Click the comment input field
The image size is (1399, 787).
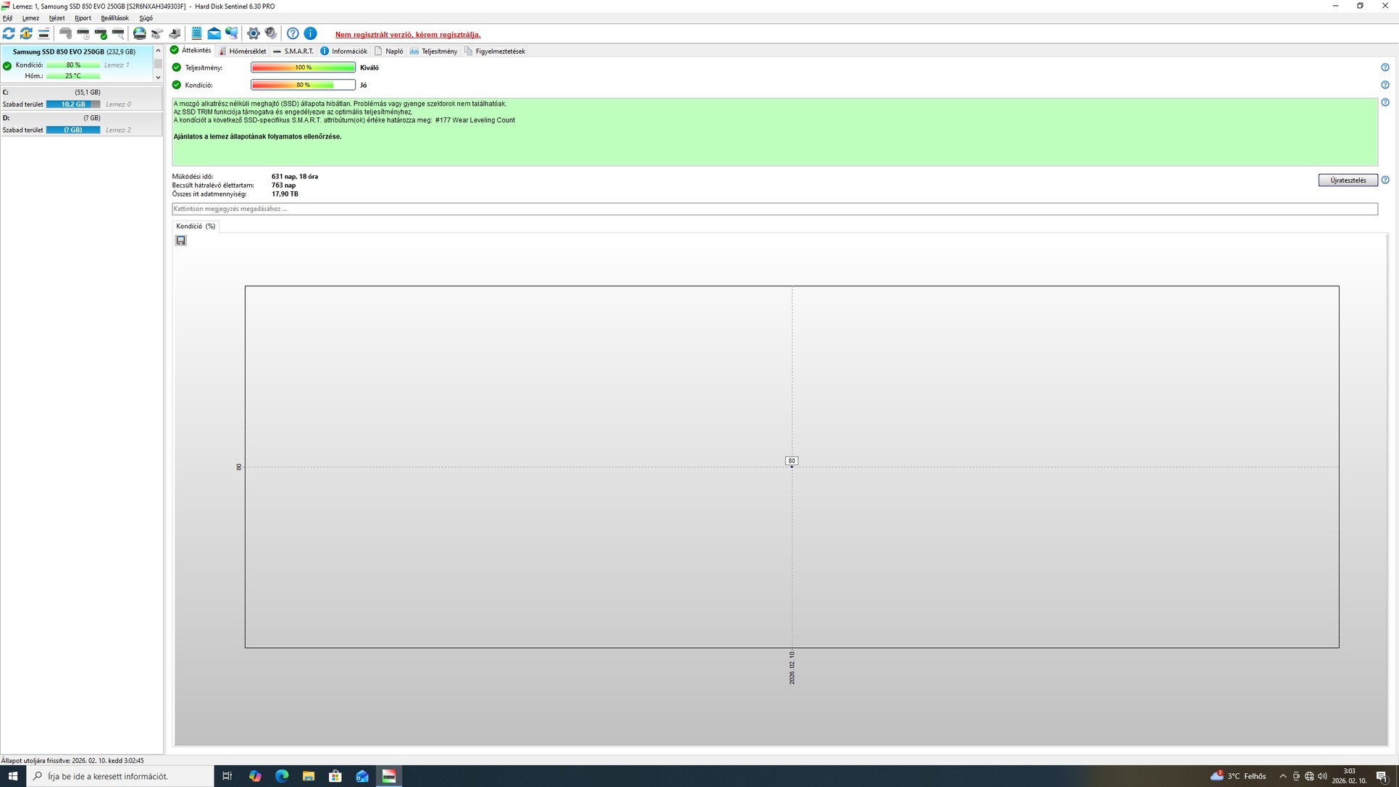coord(774,209)
